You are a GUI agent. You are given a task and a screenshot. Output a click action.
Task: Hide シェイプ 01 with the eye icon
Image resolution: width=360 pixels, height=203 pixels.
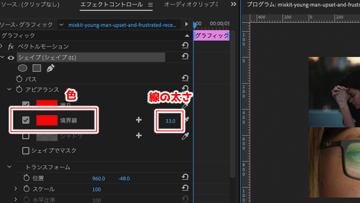click(11, 58)
